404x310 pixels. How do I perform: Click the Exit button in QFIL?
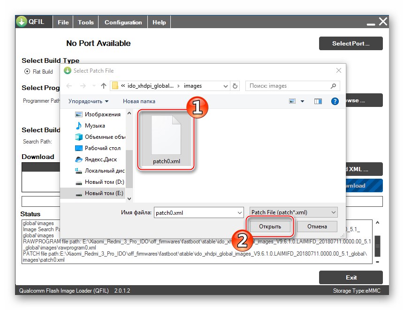point(351,277)
